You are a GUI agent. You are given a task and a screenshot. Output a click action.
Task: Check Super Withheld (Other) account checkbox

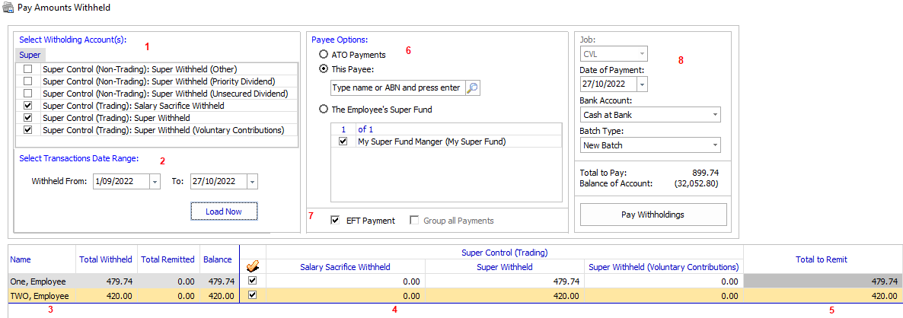pos(28,68)
